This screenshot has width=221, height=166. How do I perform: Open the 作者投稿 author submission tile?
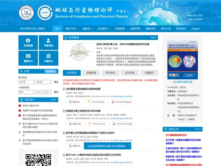tap(28, 42)
